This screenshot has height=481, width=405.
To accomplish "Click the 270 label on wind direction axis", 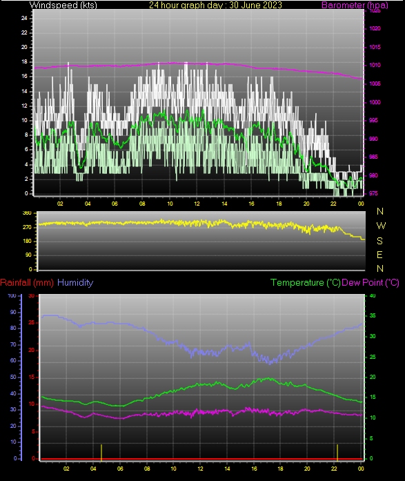I will point(28,227).
